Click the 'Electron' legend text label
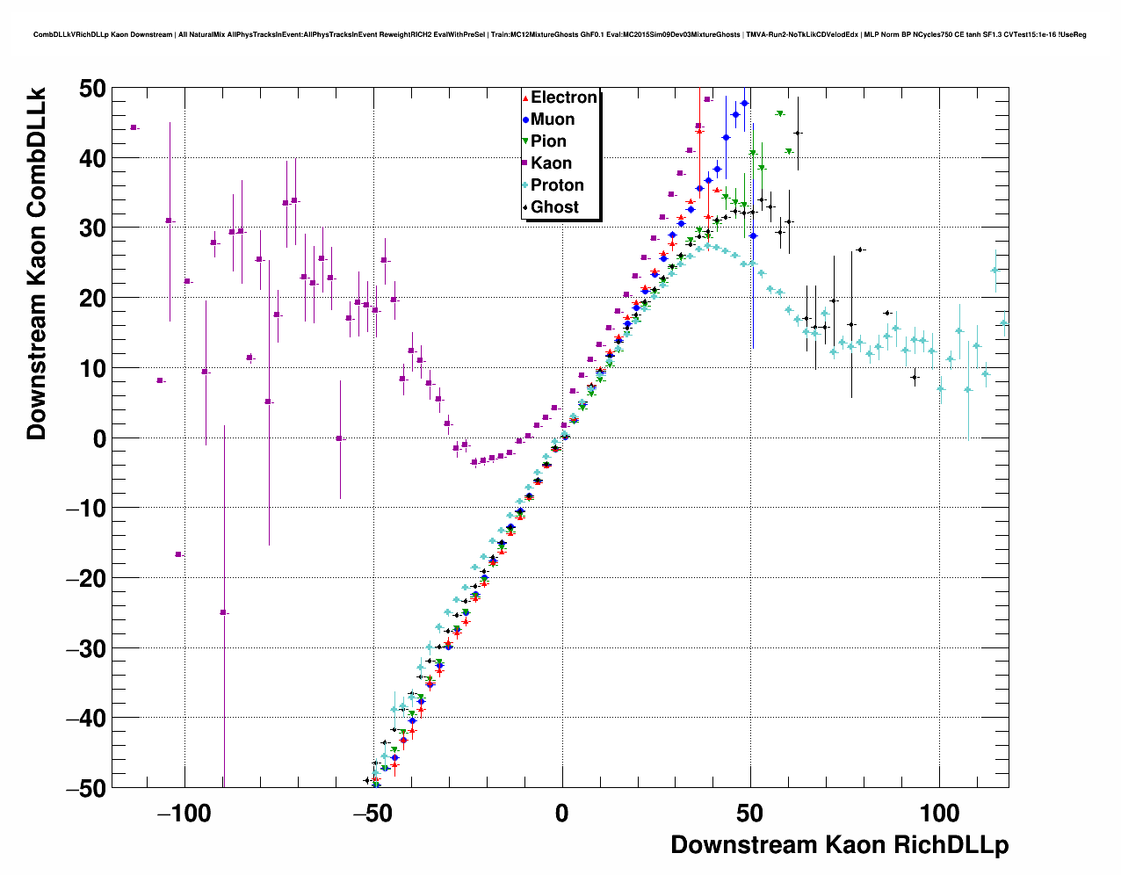The height and width of the screenshot is (875, 1121). 564,98
